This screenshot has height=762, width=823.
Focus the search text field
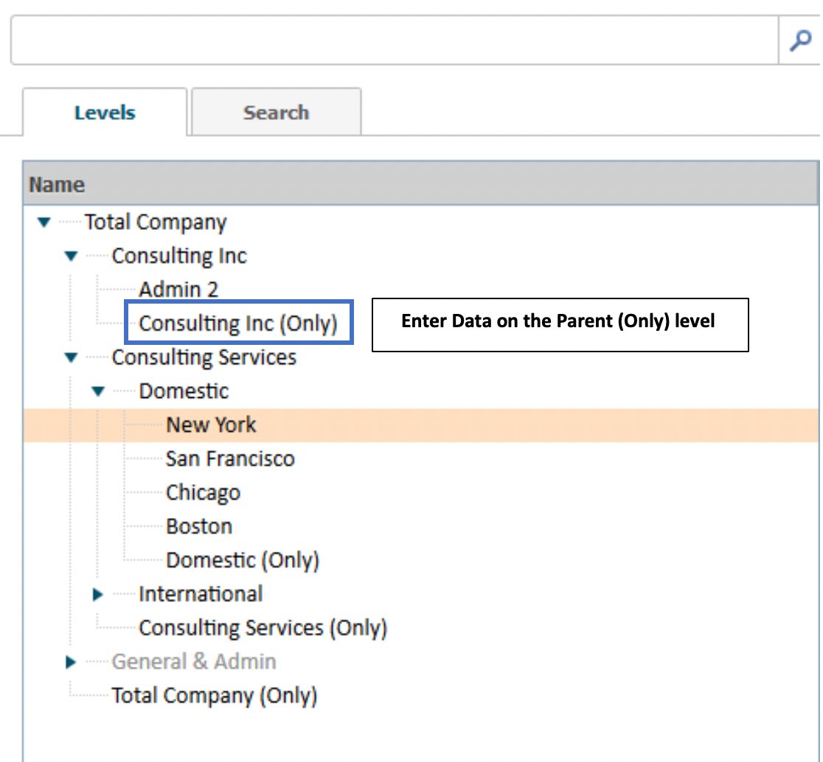pos(395,41)
